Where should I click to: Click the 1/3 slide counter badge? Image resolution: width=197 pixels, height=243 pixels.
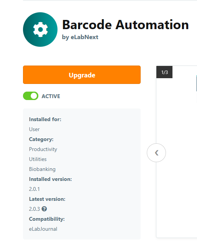(x=164, y=72)
